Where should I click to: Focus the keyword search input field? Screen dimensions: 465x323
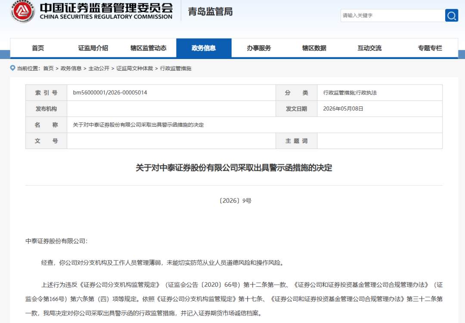point(393,16)
